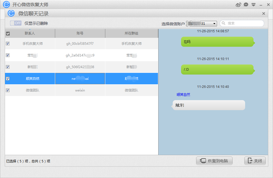273x178 pixels.
Task: Click the Weibo share icon
Action: point(239,4)
